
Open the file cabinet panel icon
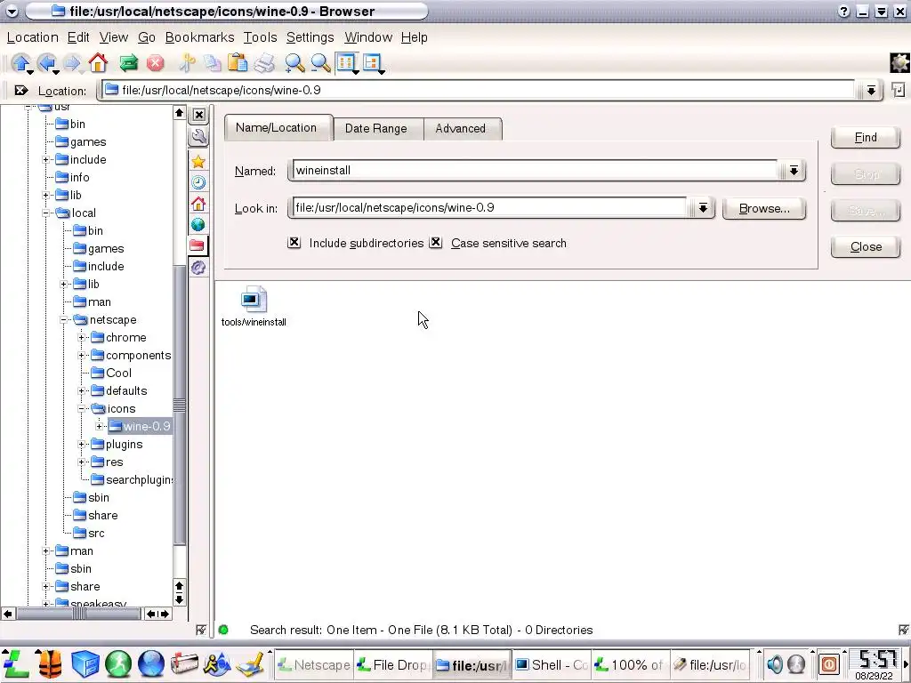click(x=85, y=663)
